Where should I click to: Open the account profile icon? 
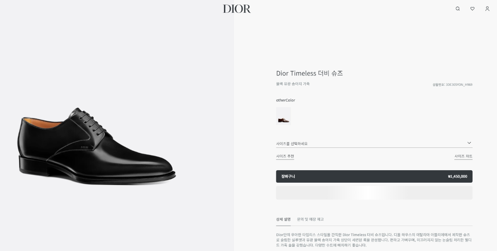coord(487,9)
